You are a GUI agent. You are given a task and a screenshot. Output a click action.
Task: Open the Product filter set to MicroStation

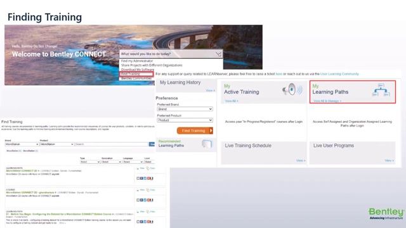coord(57,144)
